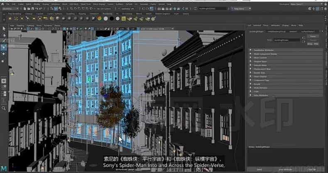Switch to four-view panel layout

point(4,87)
